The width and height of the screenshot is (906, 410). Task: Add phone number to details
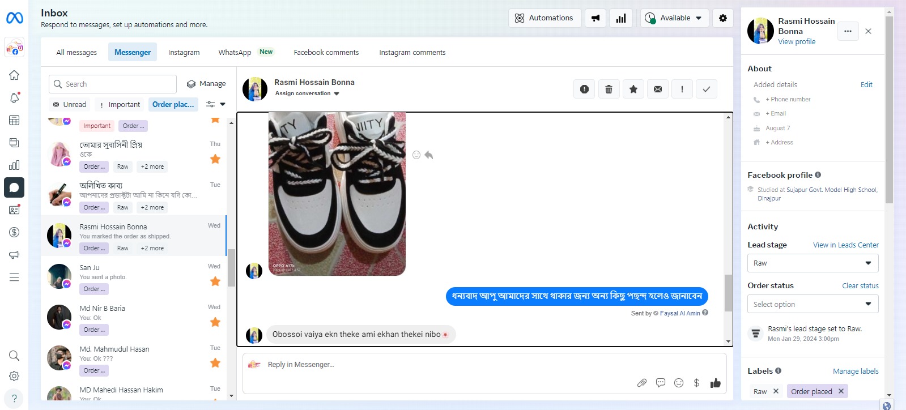click(788, 100)
